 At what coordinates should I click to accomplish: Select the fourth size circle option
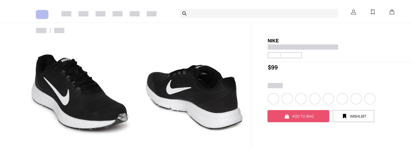pos(315,99)
